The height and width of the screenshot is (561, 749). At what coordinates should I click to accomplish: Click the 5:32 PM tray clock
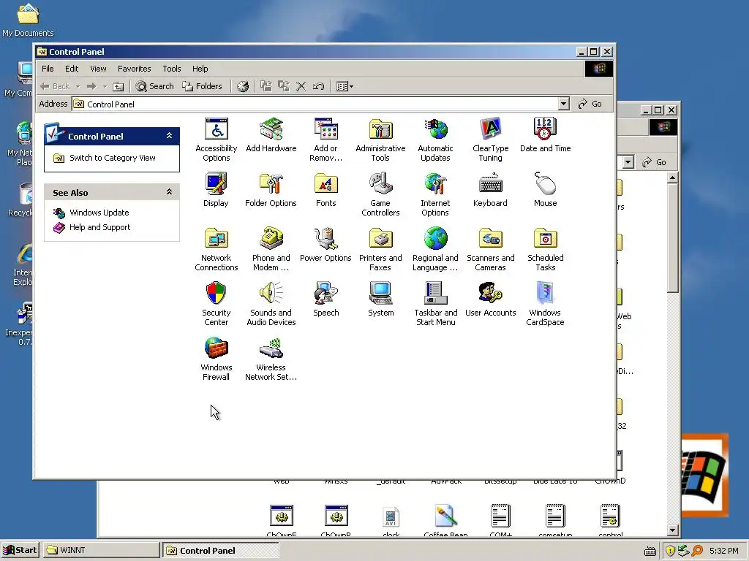tap(723, 551)
